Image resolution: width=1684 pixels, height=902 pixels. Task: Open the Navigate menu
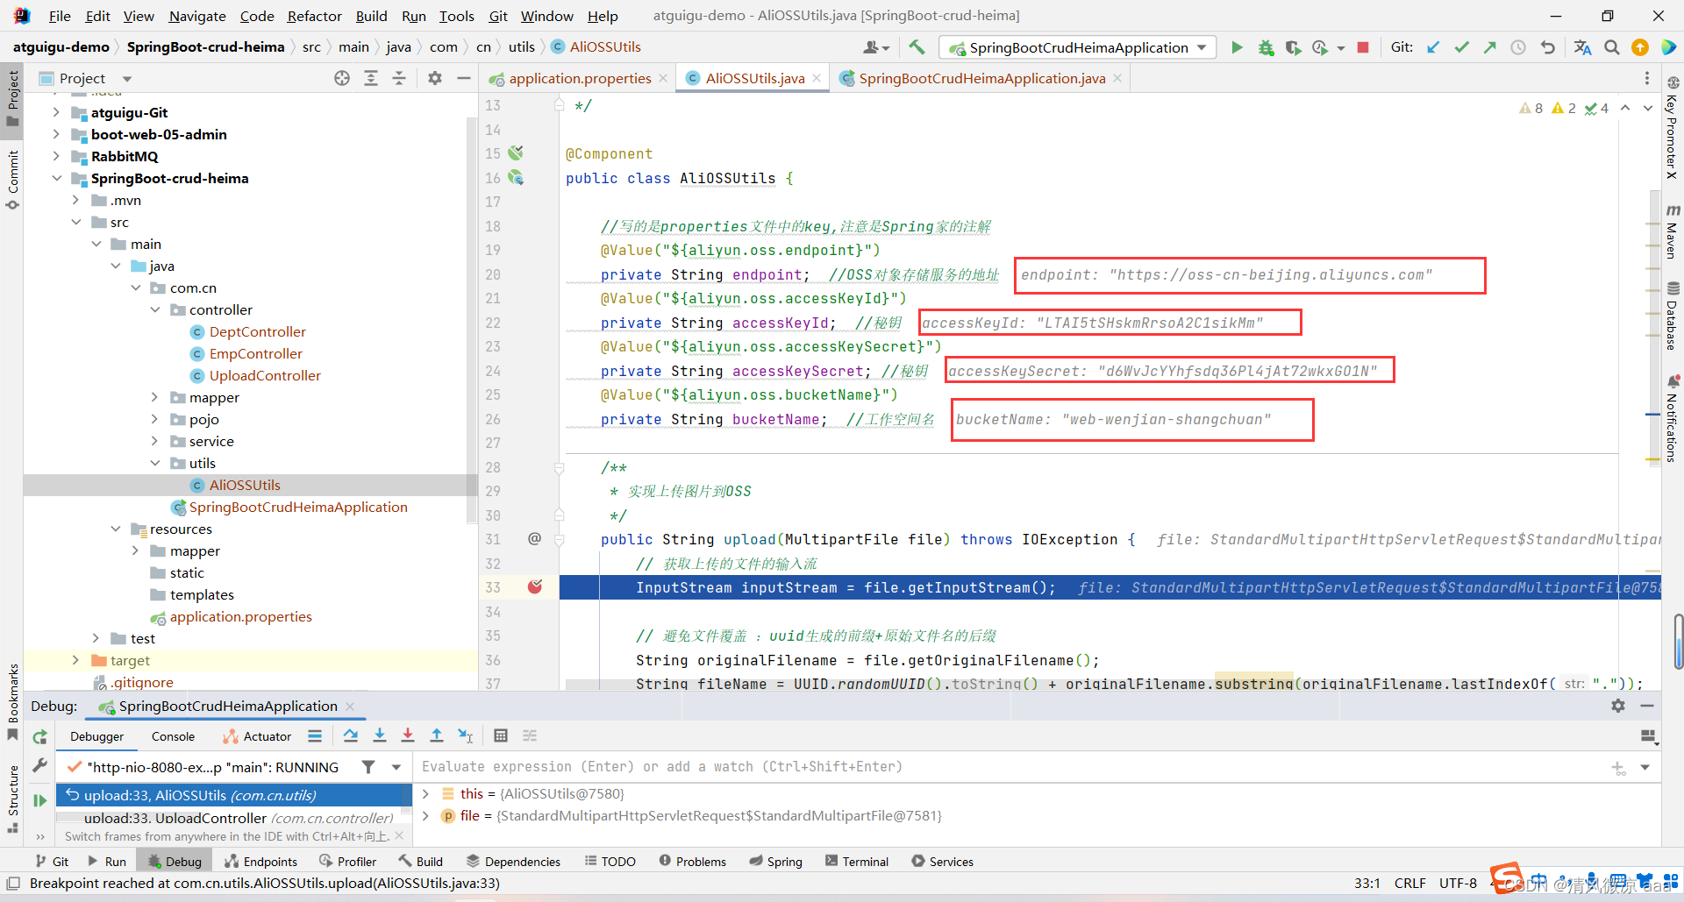coord(197,16)
